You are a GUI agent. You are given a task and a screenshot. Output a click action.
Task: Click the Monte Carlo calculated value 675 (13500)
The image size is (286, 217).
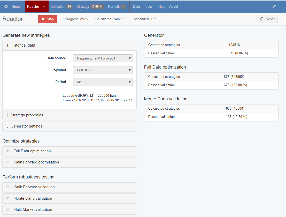[x=235, y=109]
